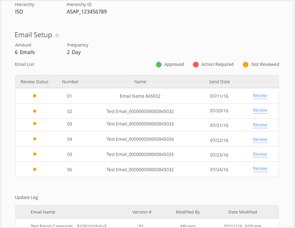Viewport: 295px width, 228px height.
Task: Click the orange status dot for email 02
Action: 35,111
